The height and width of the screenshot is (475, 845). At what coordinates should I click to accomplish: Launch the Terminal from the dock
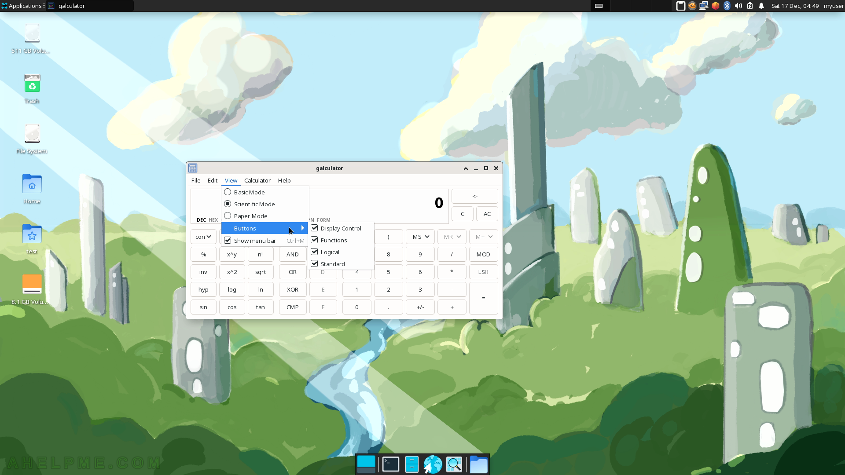coord(390,464)
